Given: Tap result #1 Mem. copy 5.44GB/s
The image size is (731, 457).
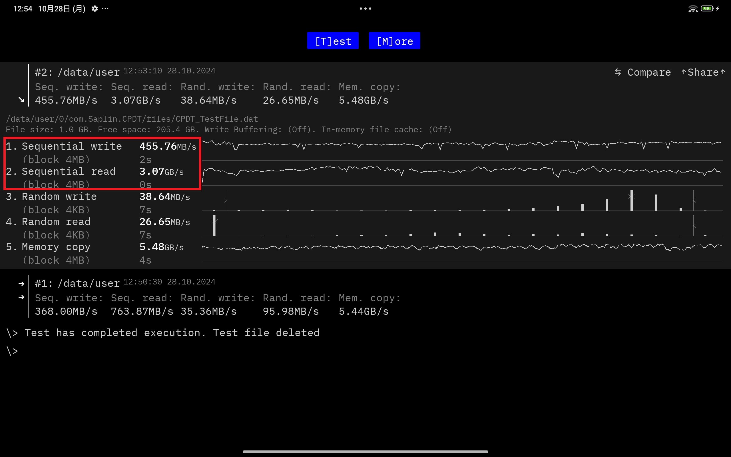Looking at the screenshot, I should (364, 311).
